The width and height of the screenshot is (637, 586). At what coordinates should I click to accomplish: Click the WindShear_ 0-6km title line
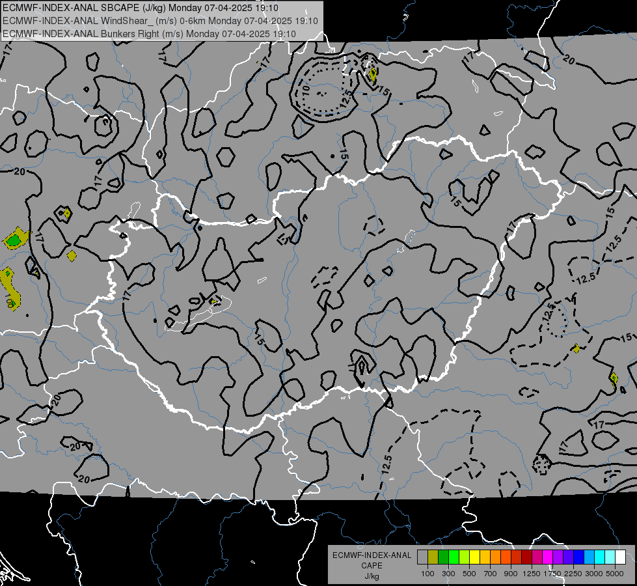click(x=160, y=21)
